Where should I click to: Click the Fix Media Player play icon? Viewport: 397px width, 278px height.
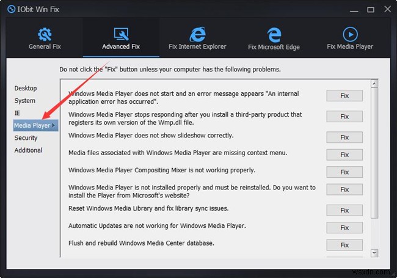pyautogui.click(x=350, y=34)
